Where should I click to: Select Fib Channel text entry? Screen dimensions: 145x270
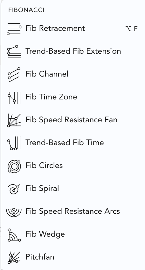(47, 74)
